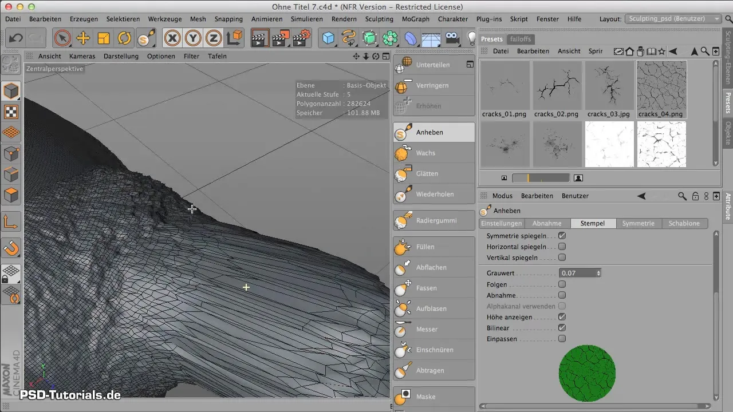Open render settings clapperboard icon
This screenshot has width=733, height=412.
(302, 38)
